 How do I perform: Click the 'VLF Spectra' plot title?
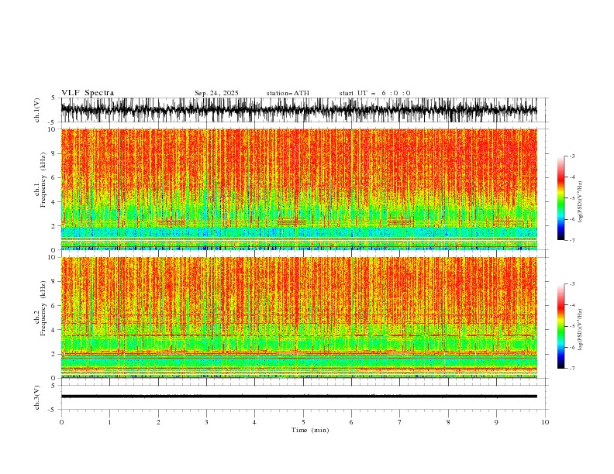88,93
